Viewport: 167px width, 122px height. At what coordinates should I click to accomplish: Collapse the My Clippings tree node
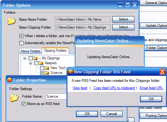click(25, 58)
